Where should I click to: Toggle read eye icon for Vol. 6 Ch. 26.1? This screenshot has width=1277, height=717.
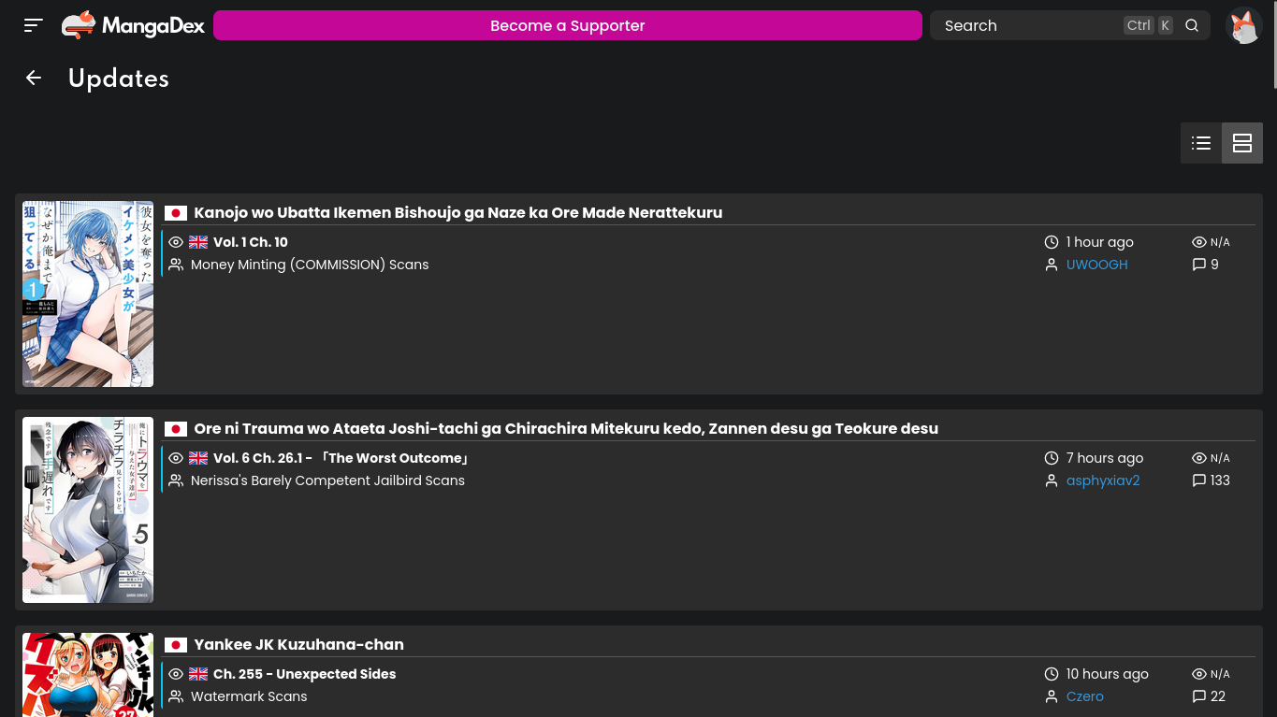(176, 458)
